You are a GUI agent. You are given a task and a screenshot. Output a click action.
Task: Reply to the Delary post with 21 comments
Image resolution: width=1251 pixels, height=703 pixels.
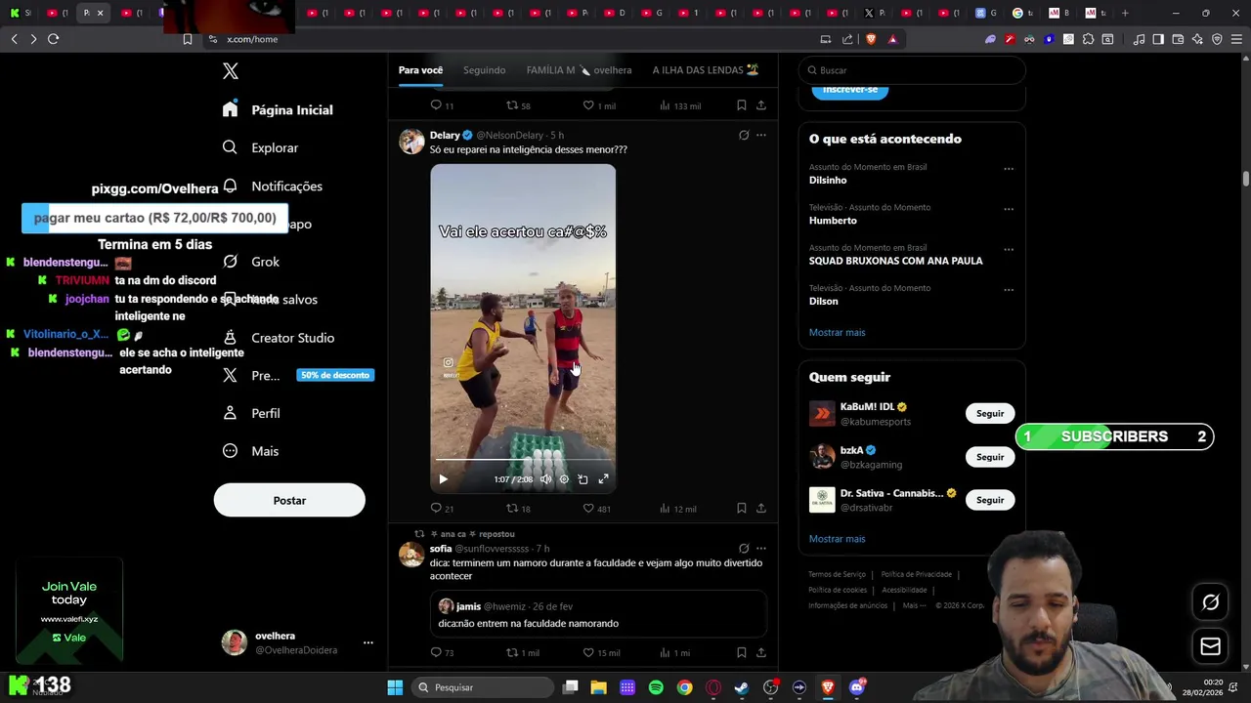[442, 509]
